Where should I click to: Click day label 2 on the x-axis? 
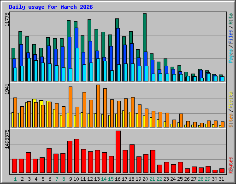[x=22, y=179]
